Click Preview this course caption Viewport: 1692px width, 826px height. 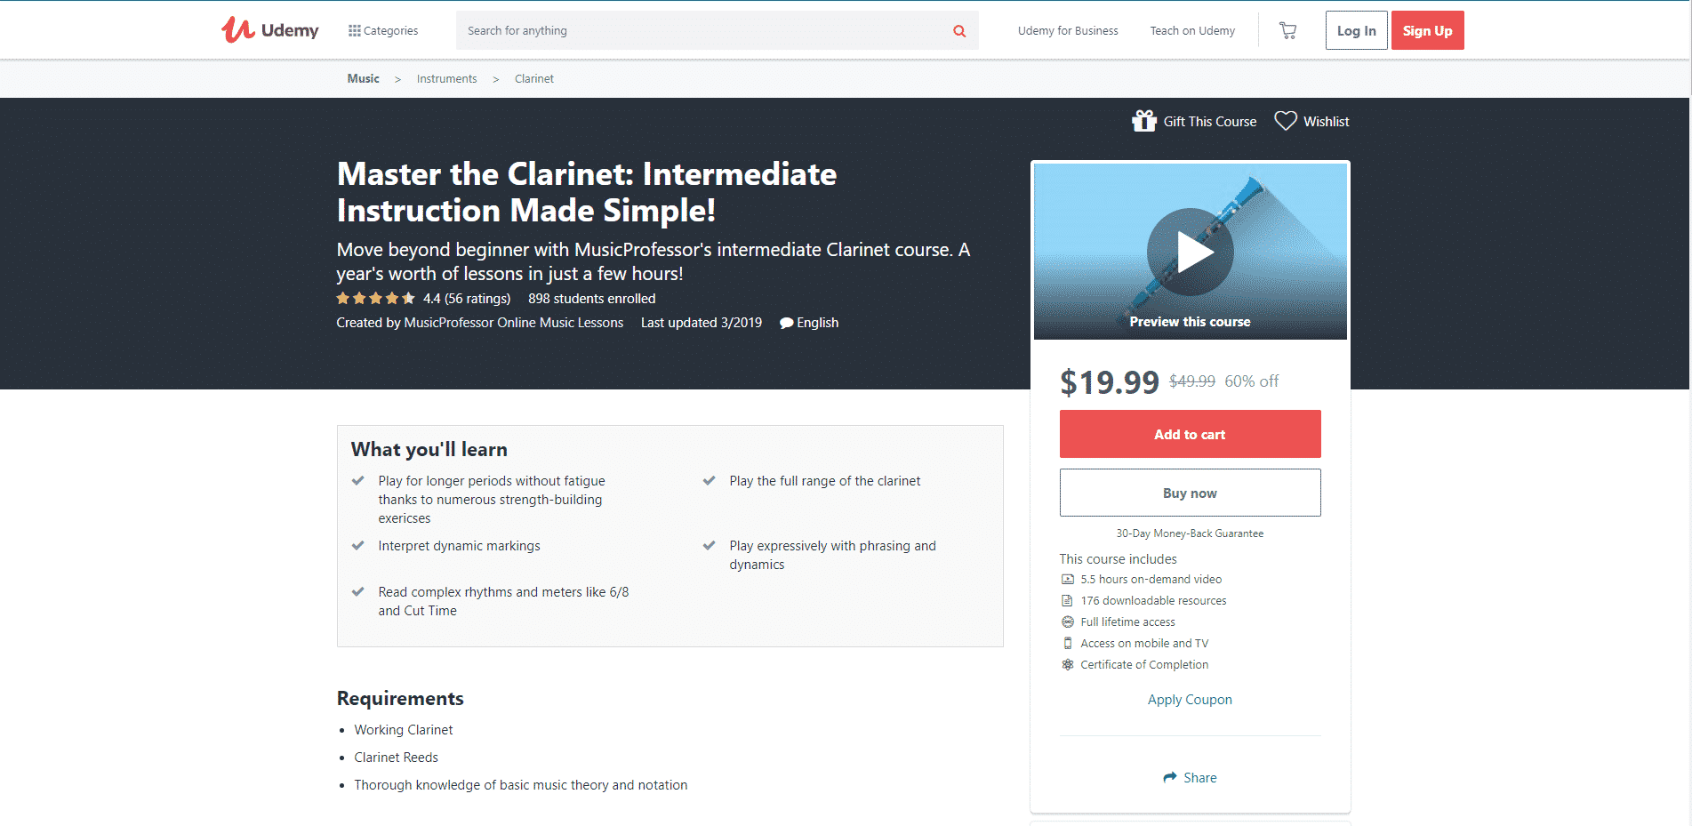(1190, 322)
